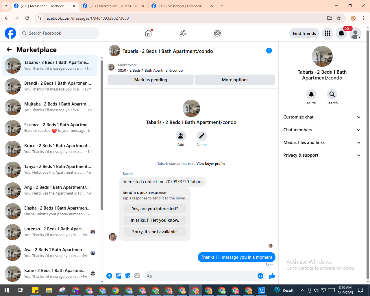Open the Home feed icon

148,33
